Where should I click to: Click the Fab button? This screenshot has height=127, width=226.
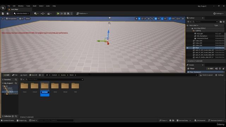(15, 75)
